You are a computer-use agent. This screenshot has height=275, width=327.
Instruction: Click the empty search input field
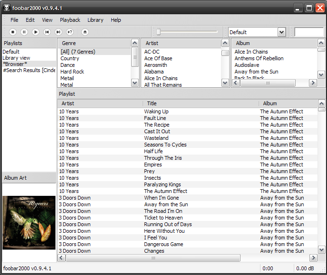[309, 32]
